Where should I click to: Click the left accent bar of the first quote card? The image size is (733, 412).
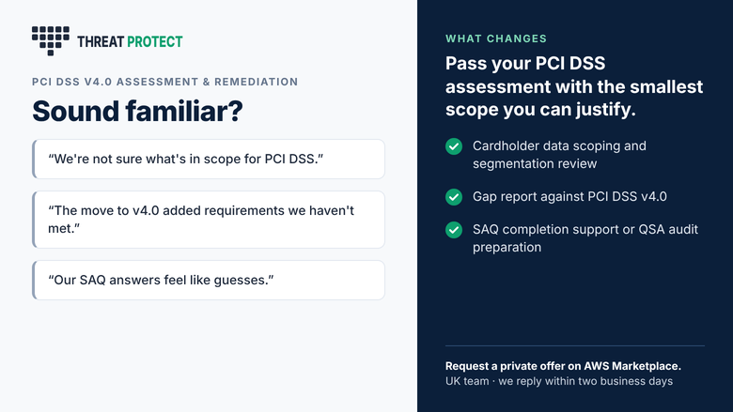[34, 160]
